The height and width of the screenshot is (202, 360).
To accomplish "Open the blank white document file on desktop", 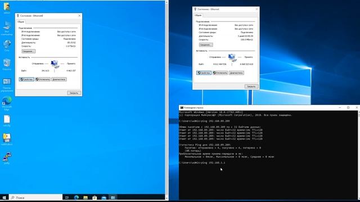I will [x=7, y=121].
